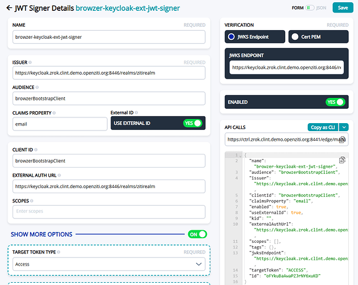The image size is (358, 285).
Task: Click the Target Token Type info icon
Action: click(x=59, y=252)
